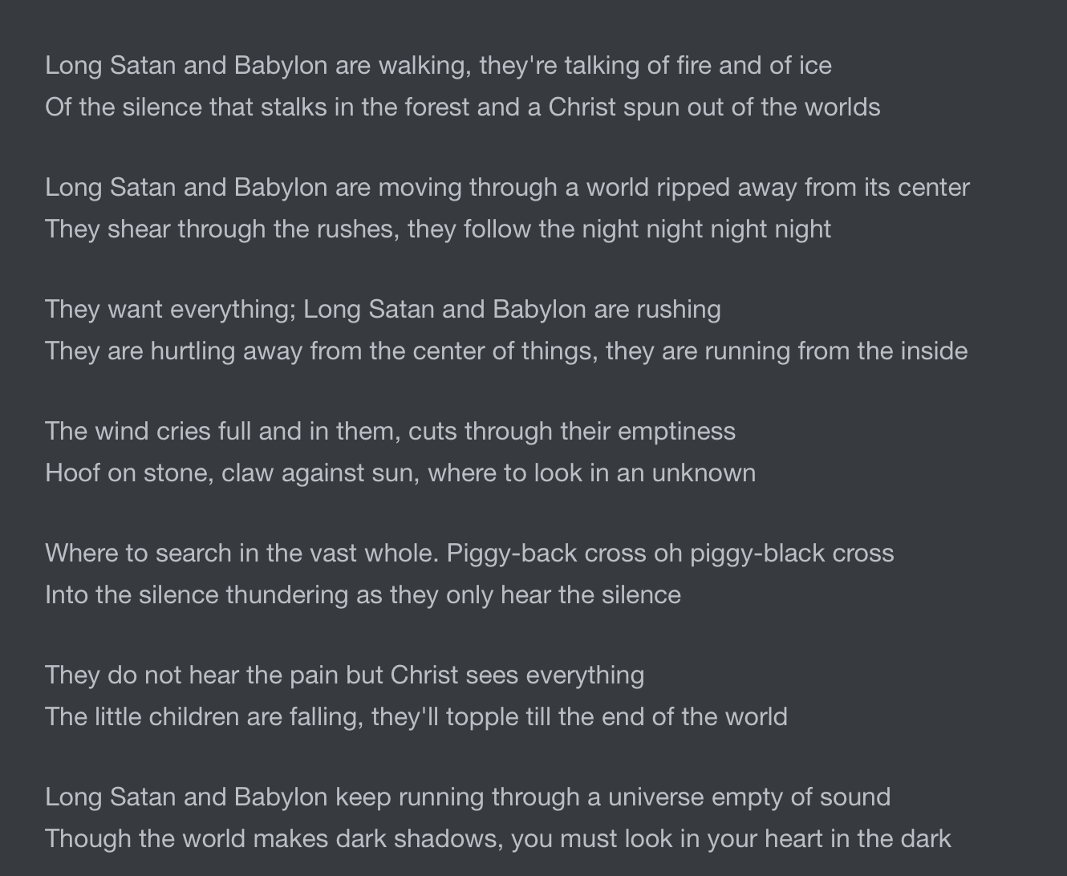Image resolution: width=1067 pixels, height=876 pixels.
Task: Click the line "They are hurtling away from the center"
Action: 506,351
